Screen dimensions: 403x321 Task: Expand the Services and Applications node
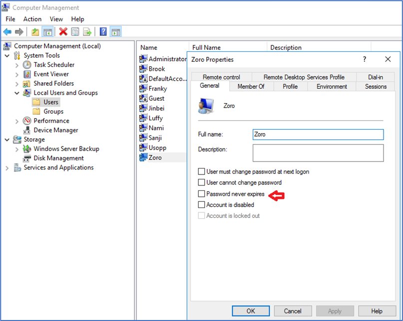point(7,168)
